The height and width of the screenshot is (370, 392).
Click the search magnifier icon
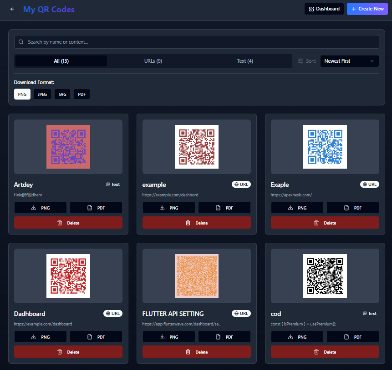pos(21,41)
